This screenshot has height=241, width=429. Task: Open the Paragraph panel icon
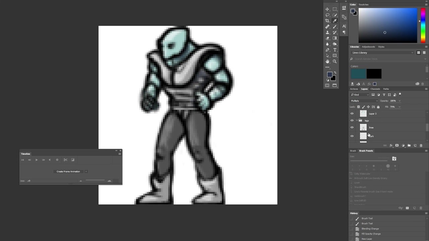pos(344,32)
